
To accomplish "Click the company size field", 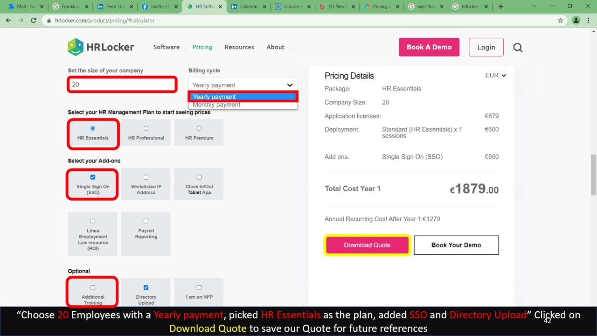I will (x=122, y=84).
